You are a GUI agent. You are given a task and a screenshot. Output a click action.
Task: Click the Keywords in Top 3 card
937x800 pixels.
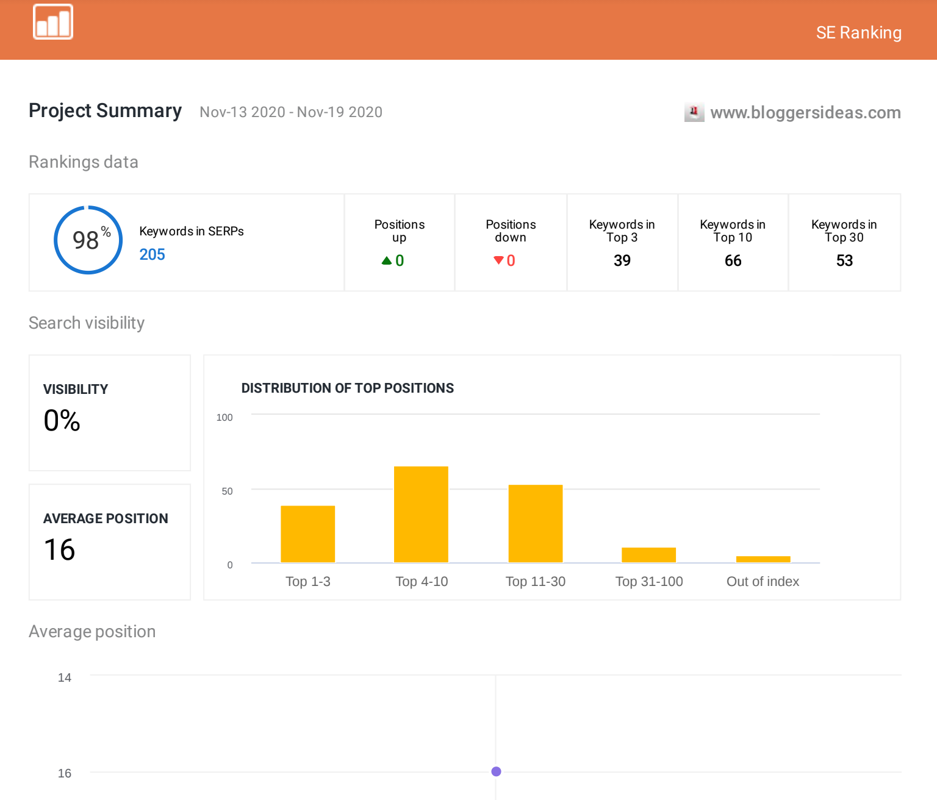622,243
